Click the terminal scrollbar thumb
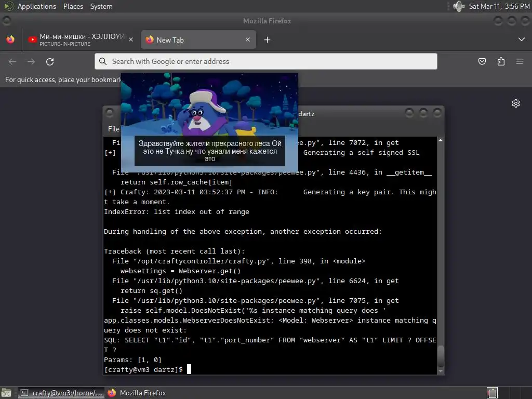Viewport: 532px width, 399px height. (441, 356)
